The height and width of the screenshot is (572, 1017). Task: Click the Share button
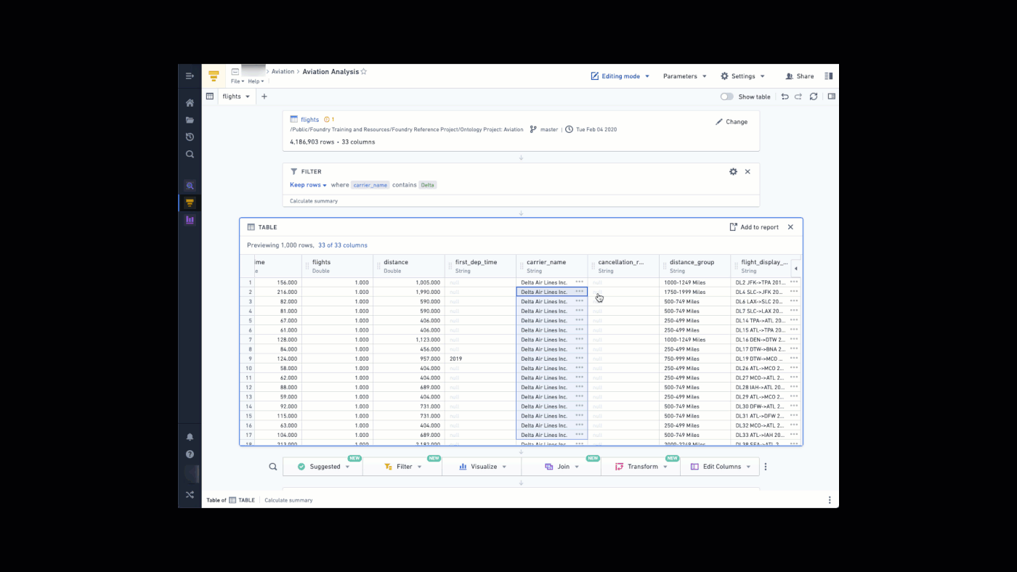(x=799, y=76)
